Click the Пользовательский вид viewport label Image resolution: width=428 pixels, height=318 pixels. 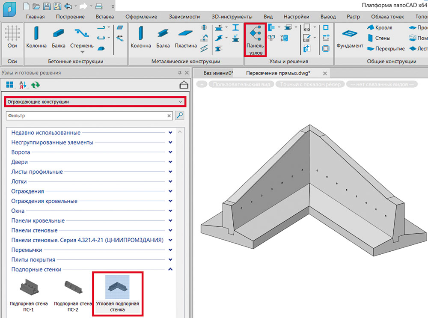click(242, 84)
